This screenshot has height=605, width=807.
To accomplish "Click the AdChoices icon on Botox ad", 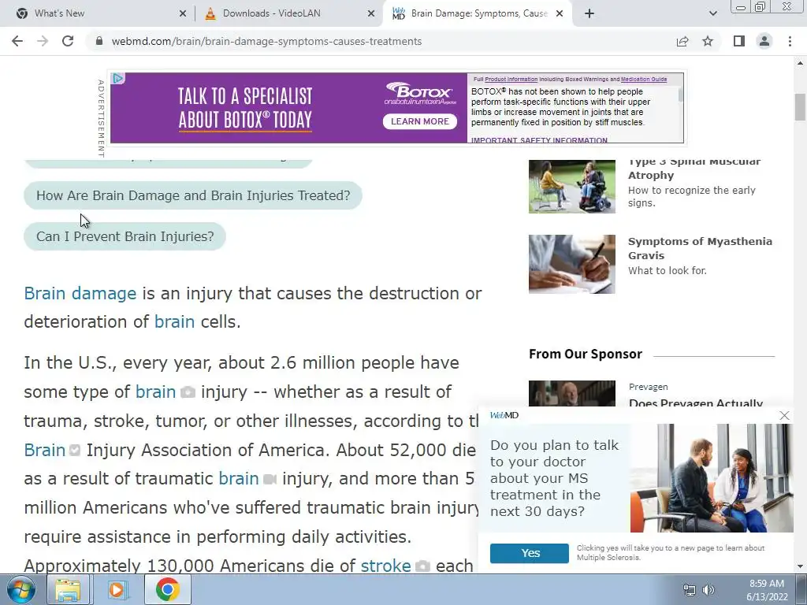I will pos(118,78).
